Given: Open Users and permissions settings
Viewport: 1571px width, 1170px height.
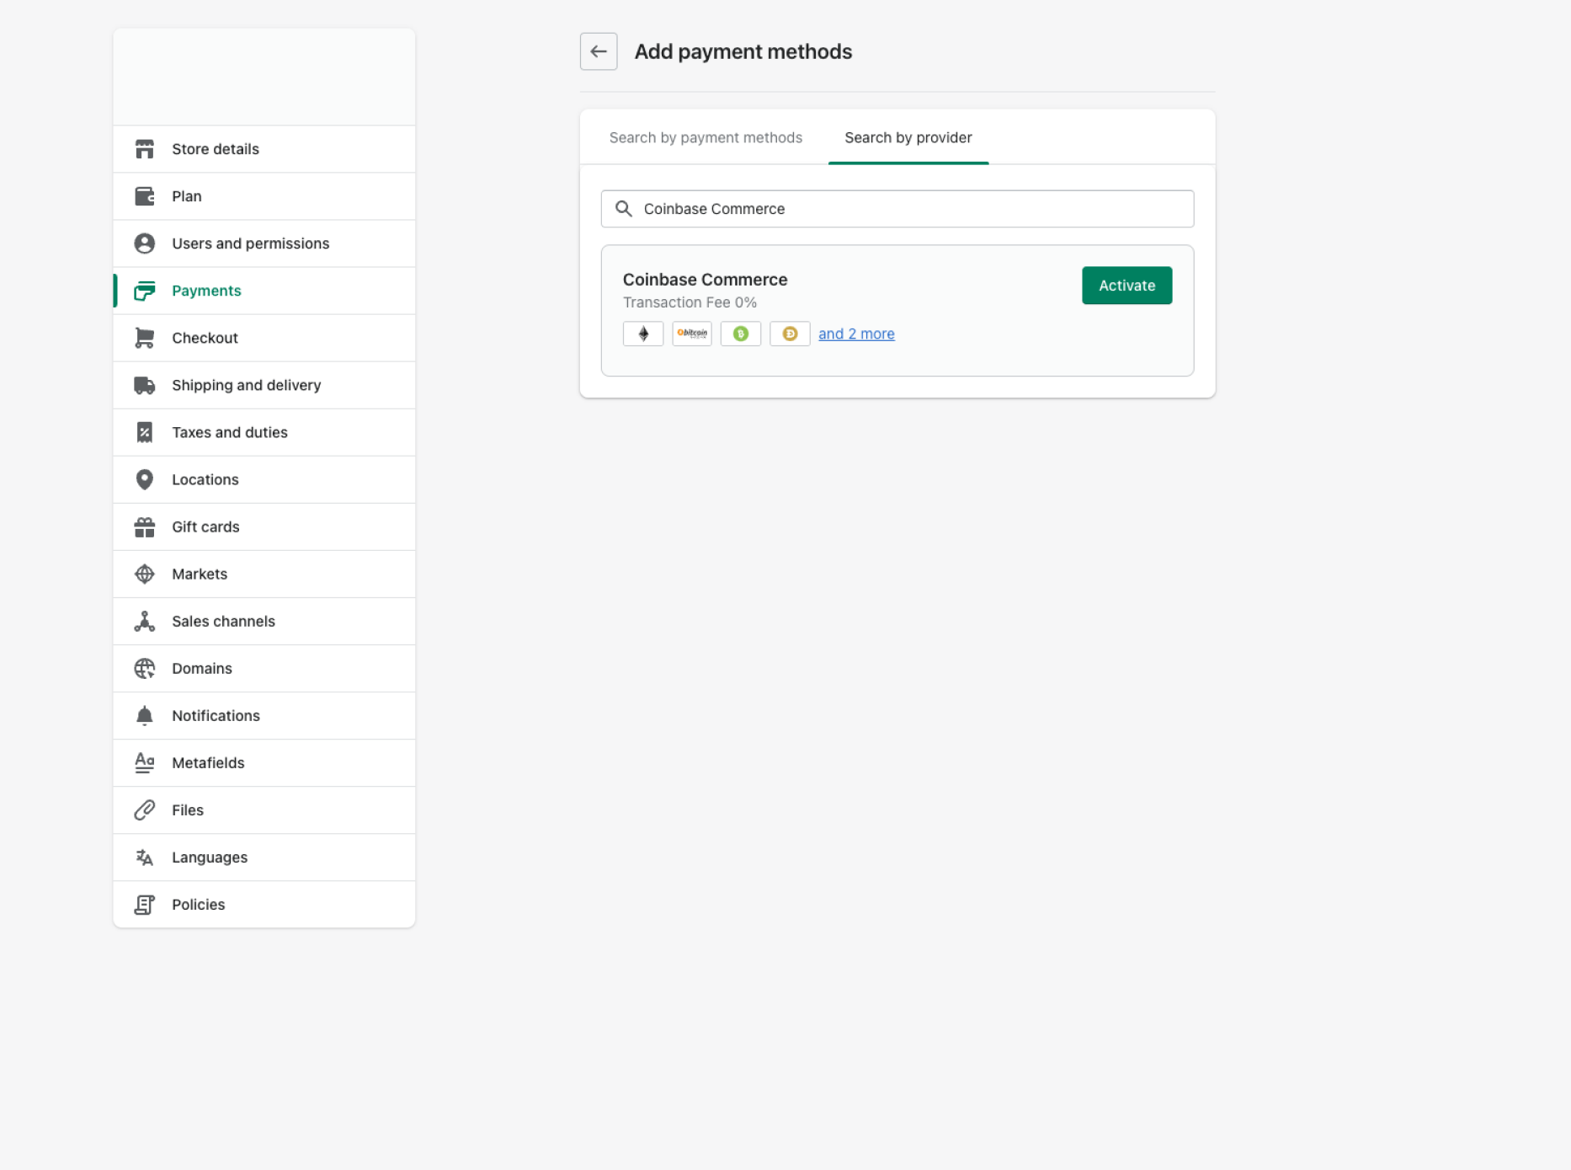Looking at the screenshot, I should (x=250, y=243).
